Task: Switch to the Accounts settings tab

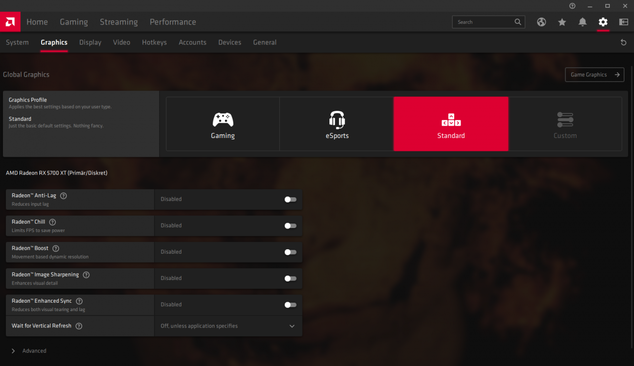Action: pyautogui.click(x=192, y=43)
